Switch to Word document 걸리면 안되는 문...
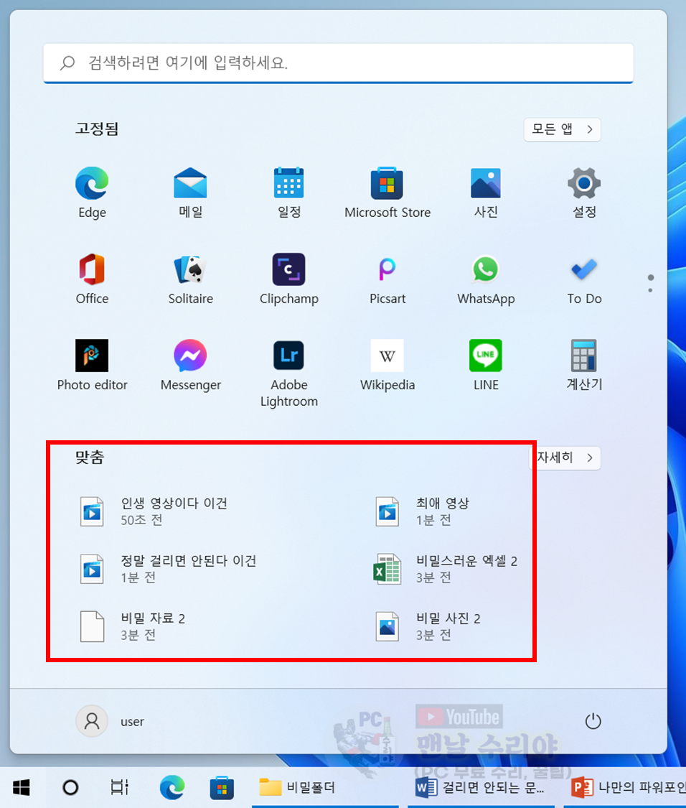This screenshot has width=686, height=808. point(481,787)
